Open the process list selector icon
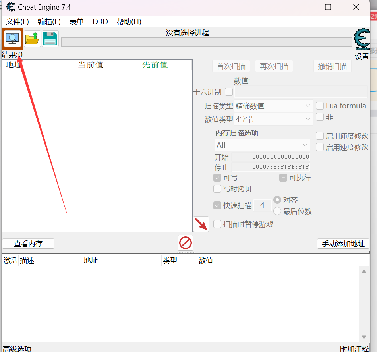Viewport: 377px width, 352px height. 13,39
